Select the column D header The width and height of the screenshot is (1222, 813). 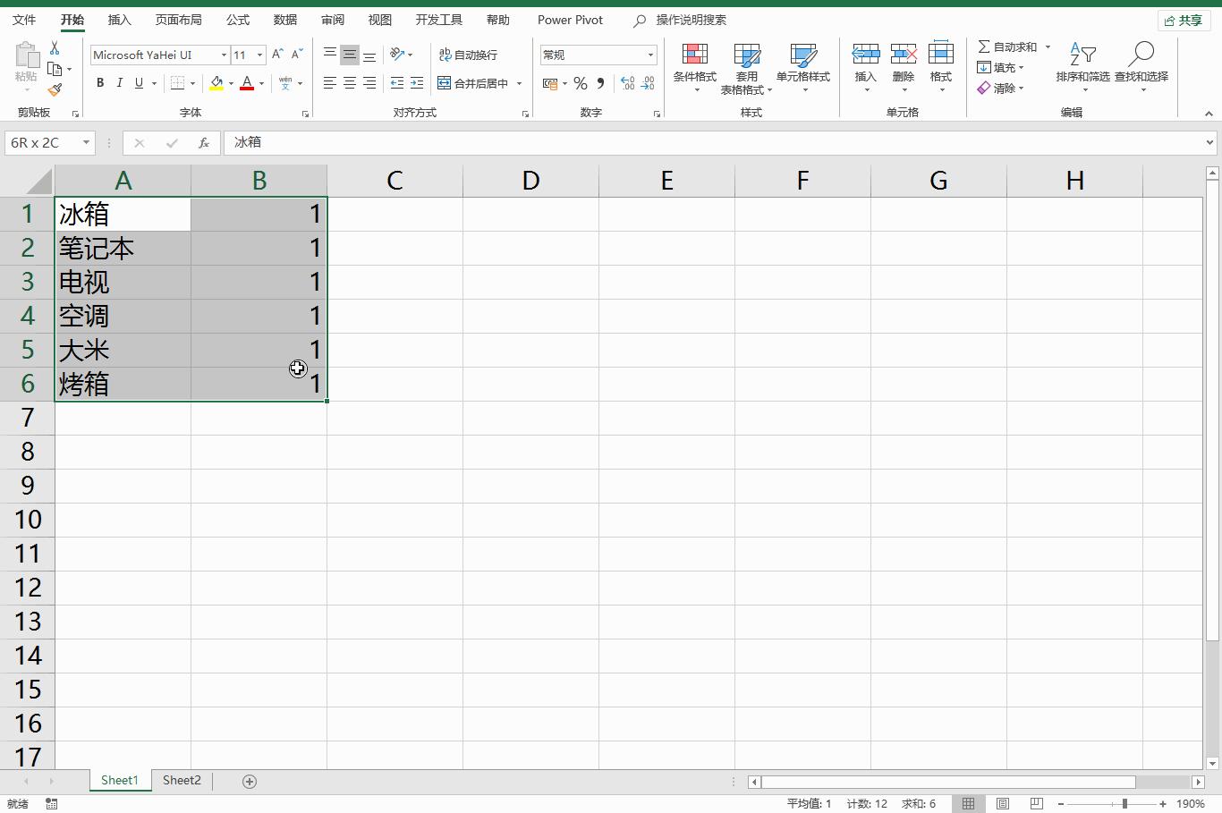tap(530, 181)
